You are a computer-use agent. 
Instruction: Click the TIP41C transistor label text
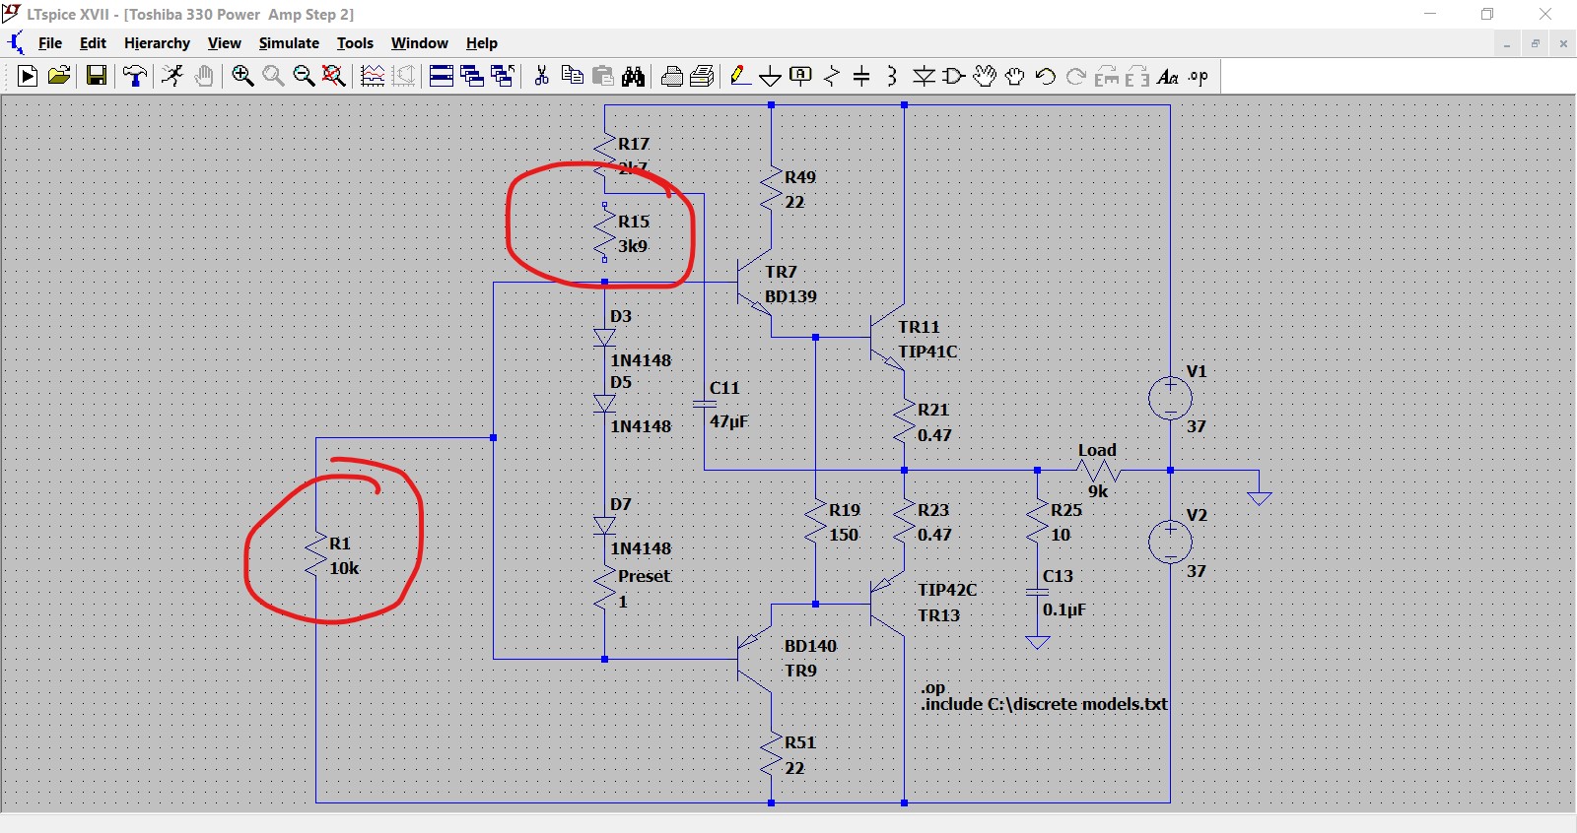pyautogui.click(x=927, y=352)
